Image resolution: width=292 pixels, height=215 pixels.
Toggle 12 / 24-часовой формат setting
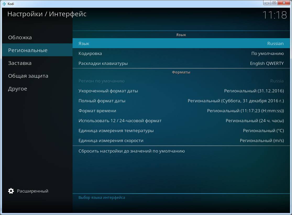[181, 121]
